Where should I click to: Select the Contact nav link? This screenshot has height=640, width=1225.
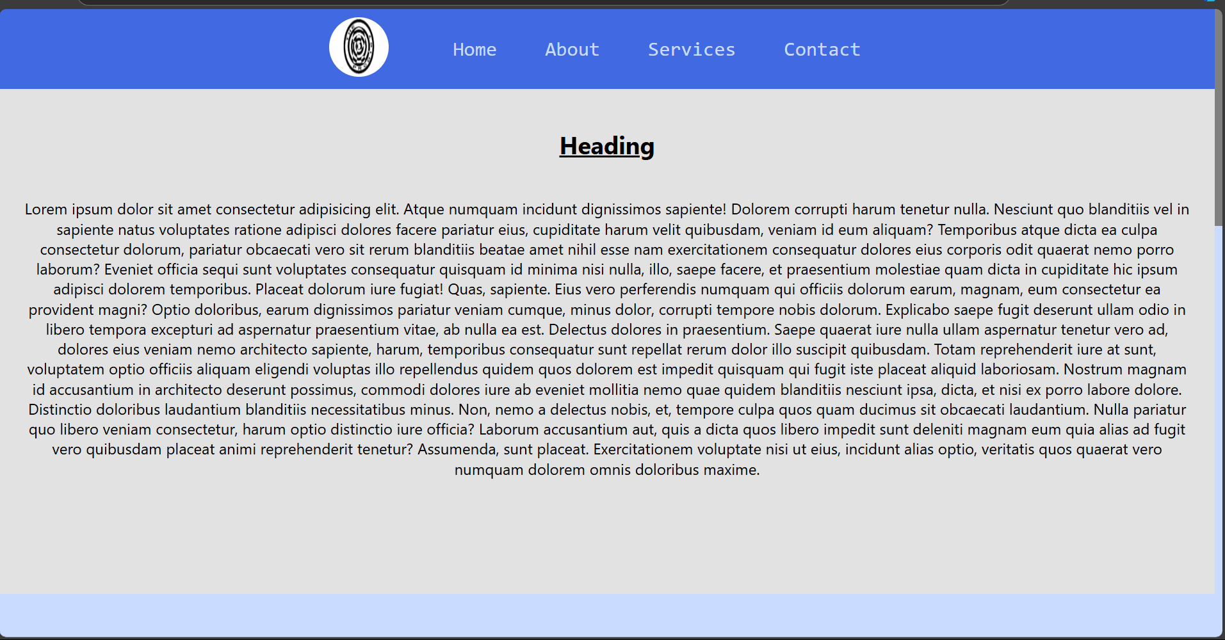tap(822, 49)
